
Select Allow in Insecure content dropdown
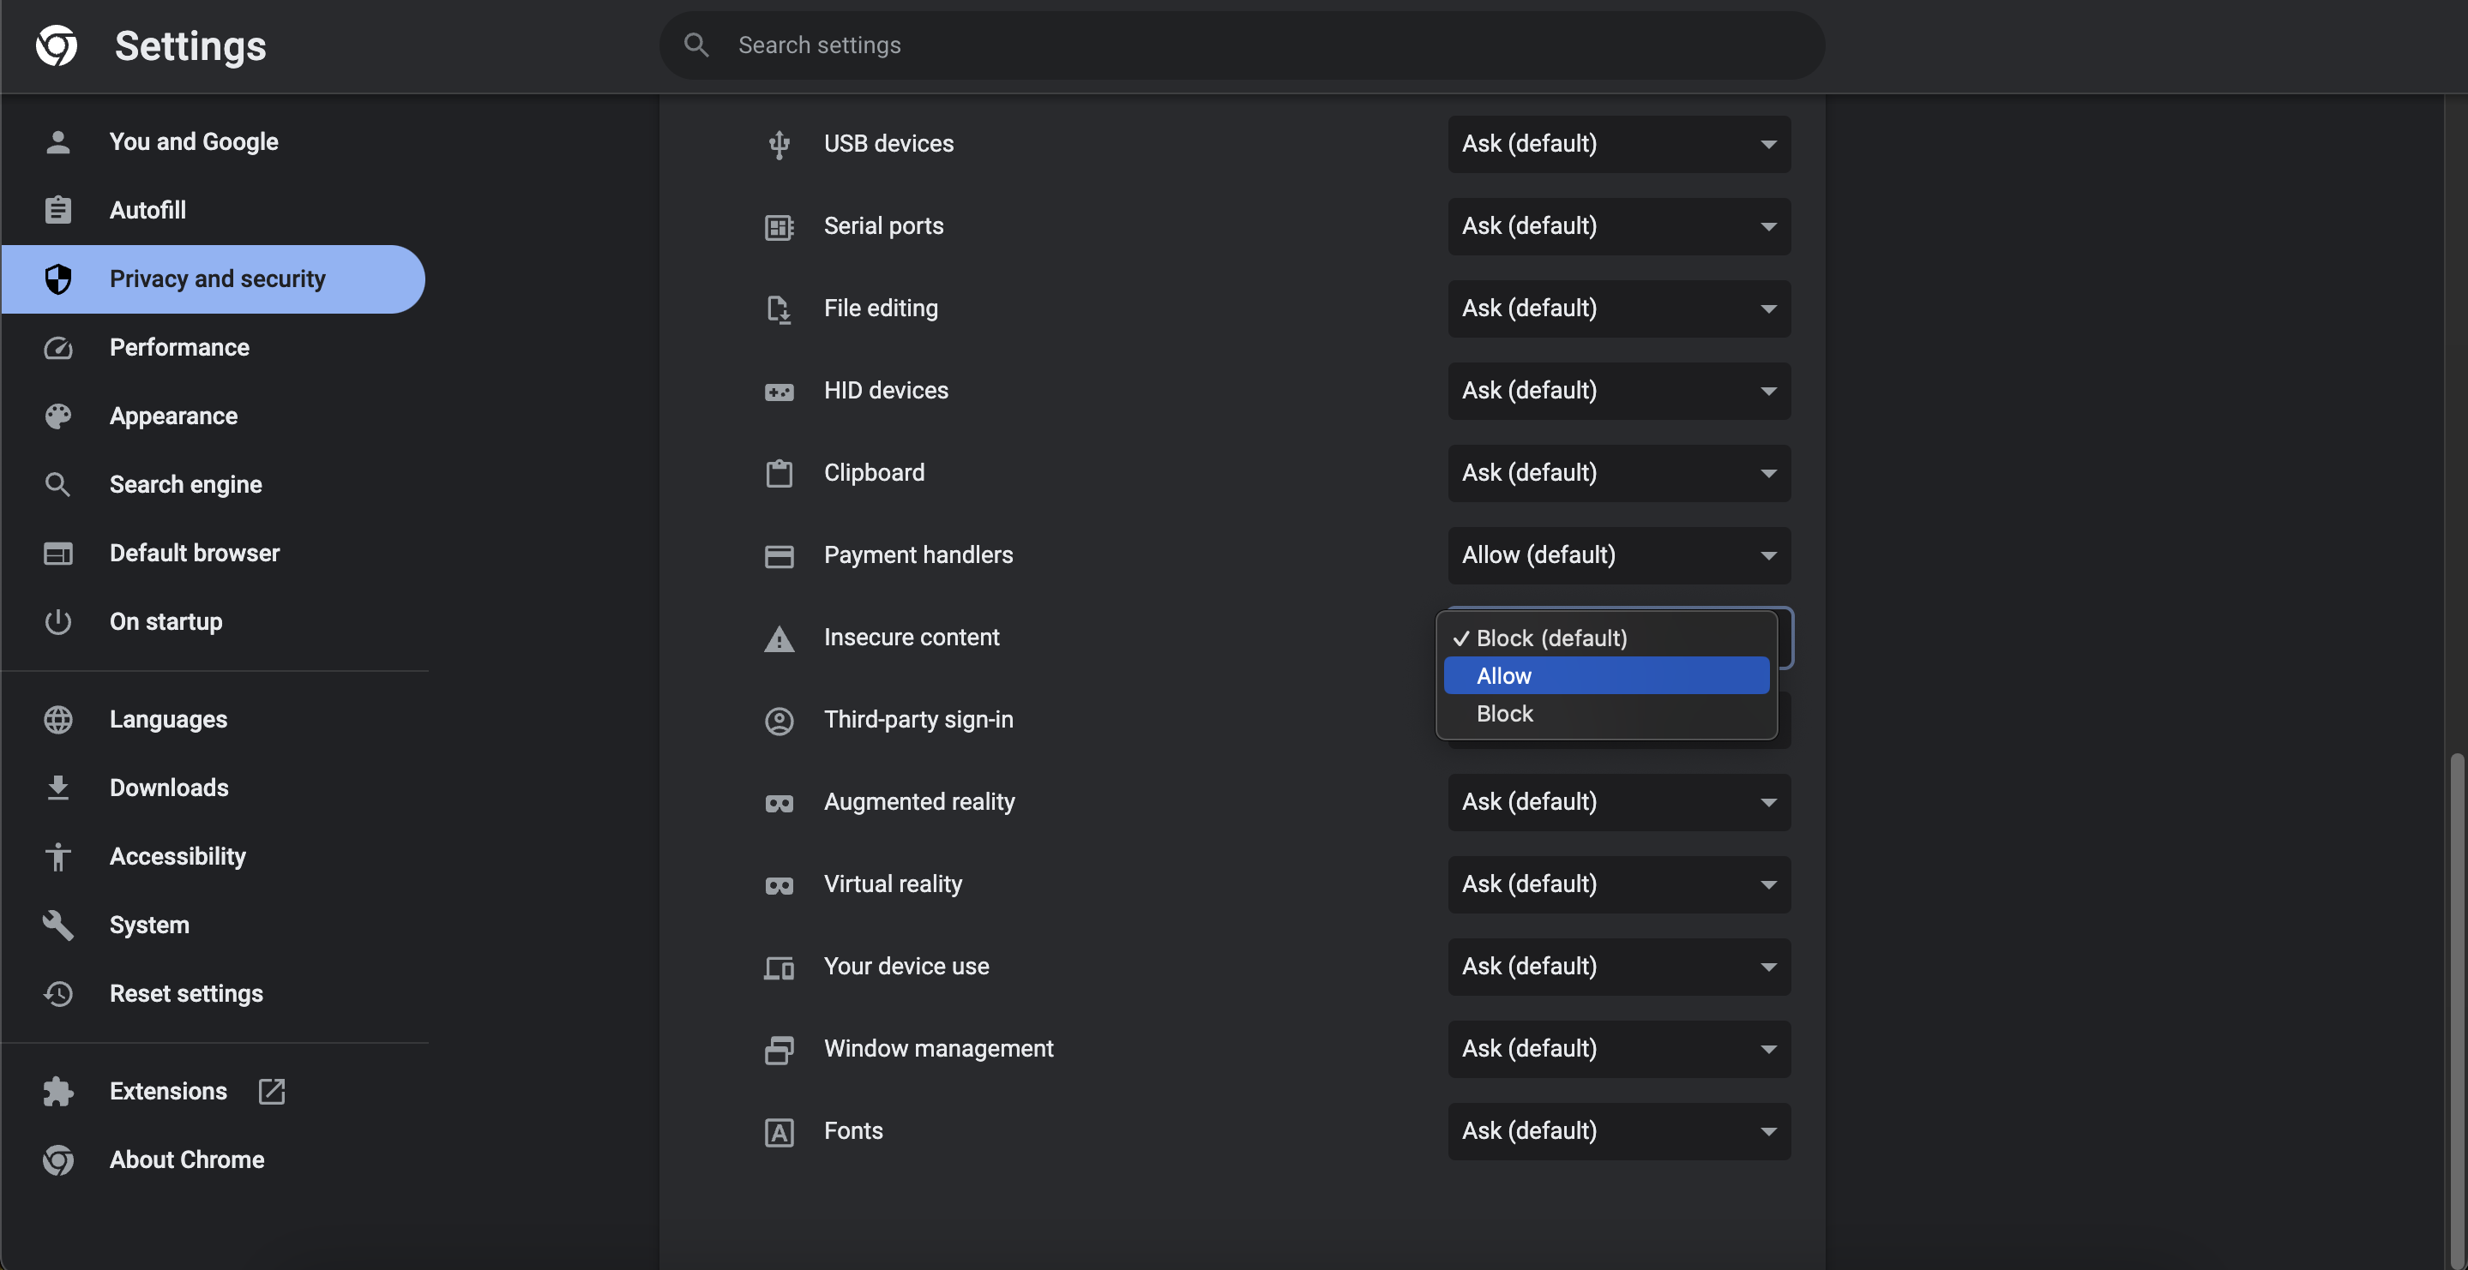[x=1605, y=675]
